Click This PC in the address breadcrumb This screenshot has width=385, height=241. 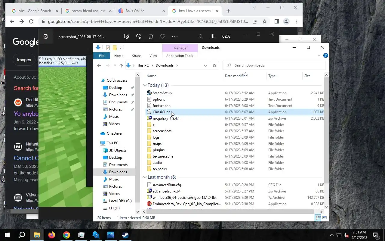coord(143,65)
